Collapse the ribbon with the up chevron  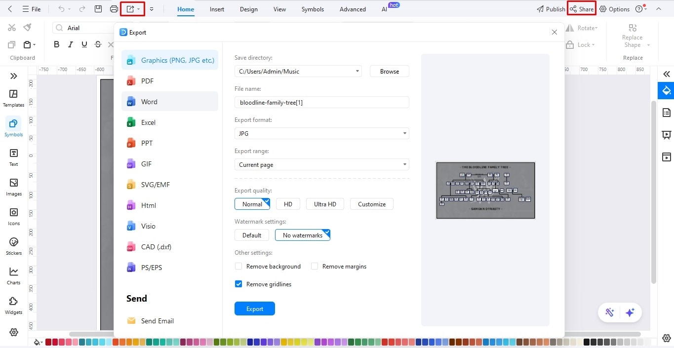tap(658, 9)
